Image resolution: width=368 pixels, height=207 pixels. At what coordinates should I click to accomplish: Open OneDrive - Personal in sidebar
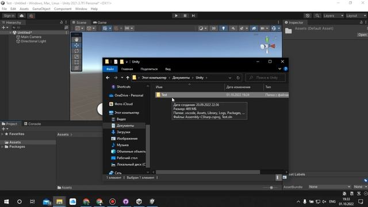(x=129, y=95)
